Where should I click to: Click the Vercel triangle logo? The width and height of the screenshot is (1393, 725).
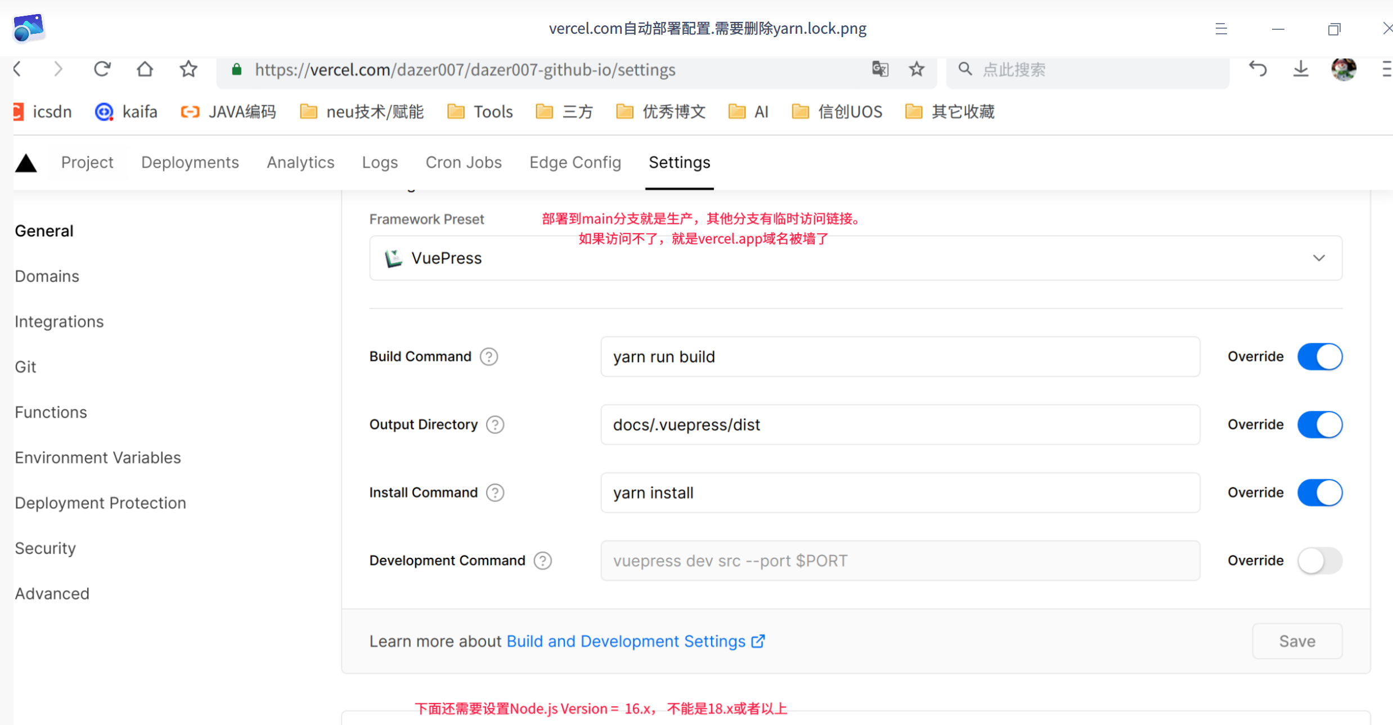click(x=26, y=162)
